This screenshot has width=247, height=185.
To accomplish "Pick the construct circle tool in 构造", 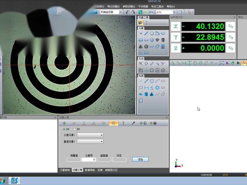I will [152, 81].
